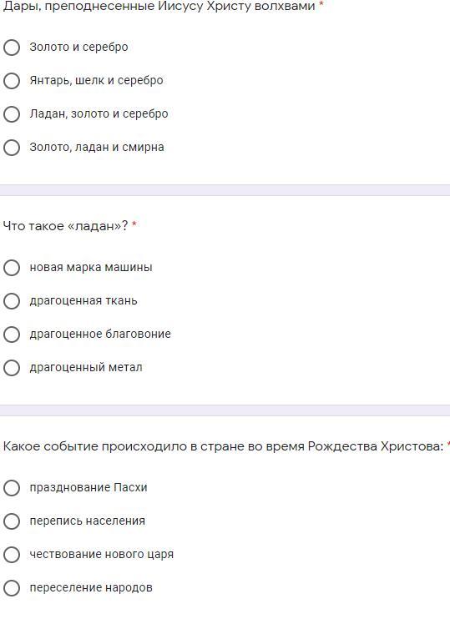Pick the option Ладан, золото и серебро
The height and width of the screenshot is (619, 450).
click(12, 114)
